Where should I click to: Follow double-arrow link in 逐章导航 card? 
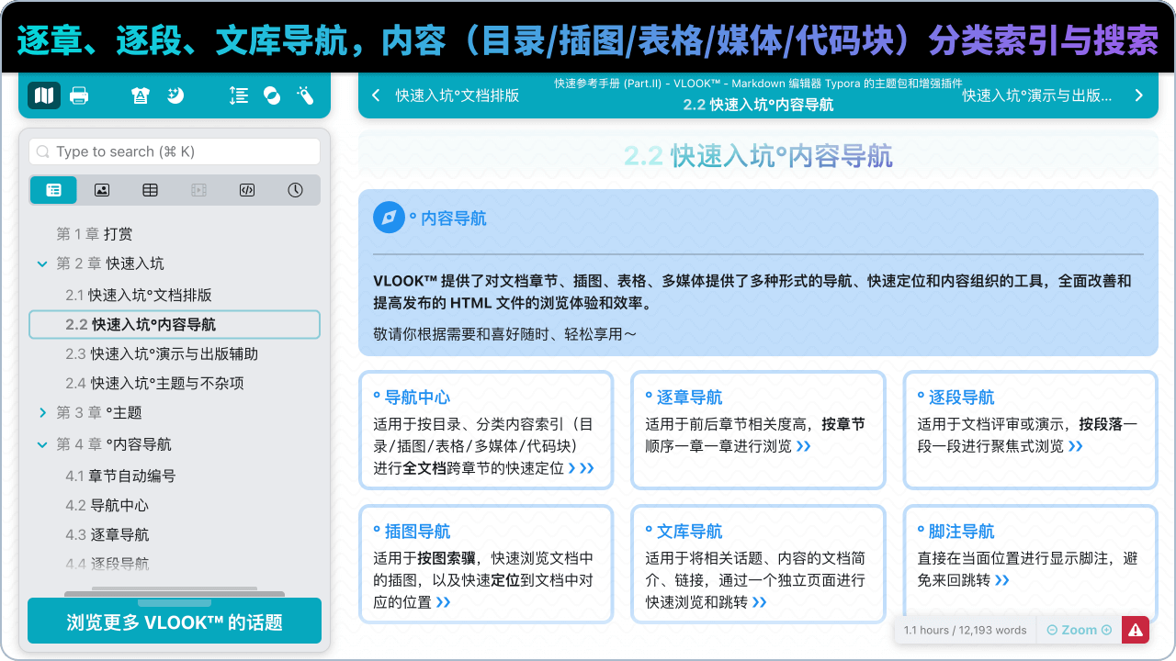pyautogui.click(x=804, y=446)
